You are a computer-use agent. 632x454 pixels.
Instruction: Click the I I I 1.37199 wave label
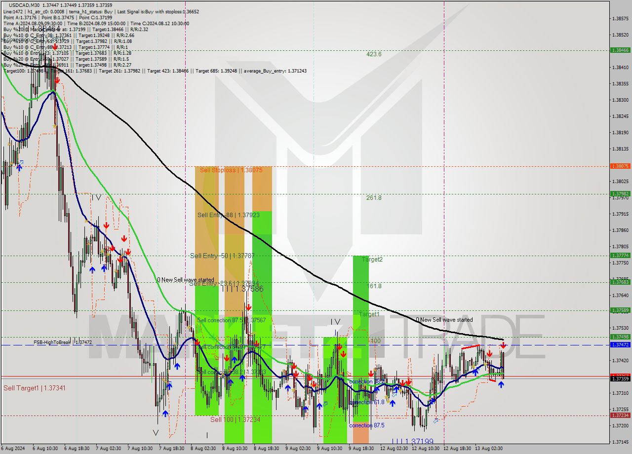click(413, 442)
